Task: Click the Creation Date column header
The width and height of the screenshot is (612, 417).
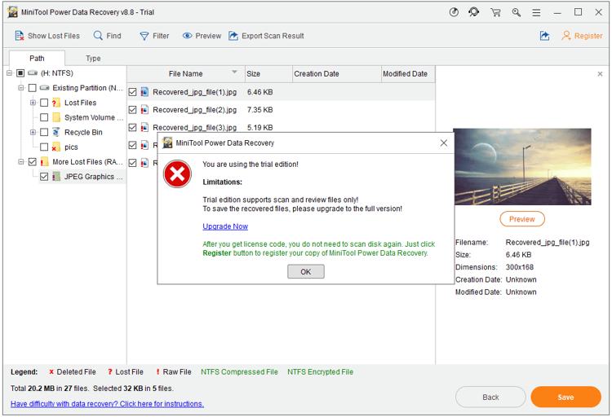Action: [x=336, y=73]
